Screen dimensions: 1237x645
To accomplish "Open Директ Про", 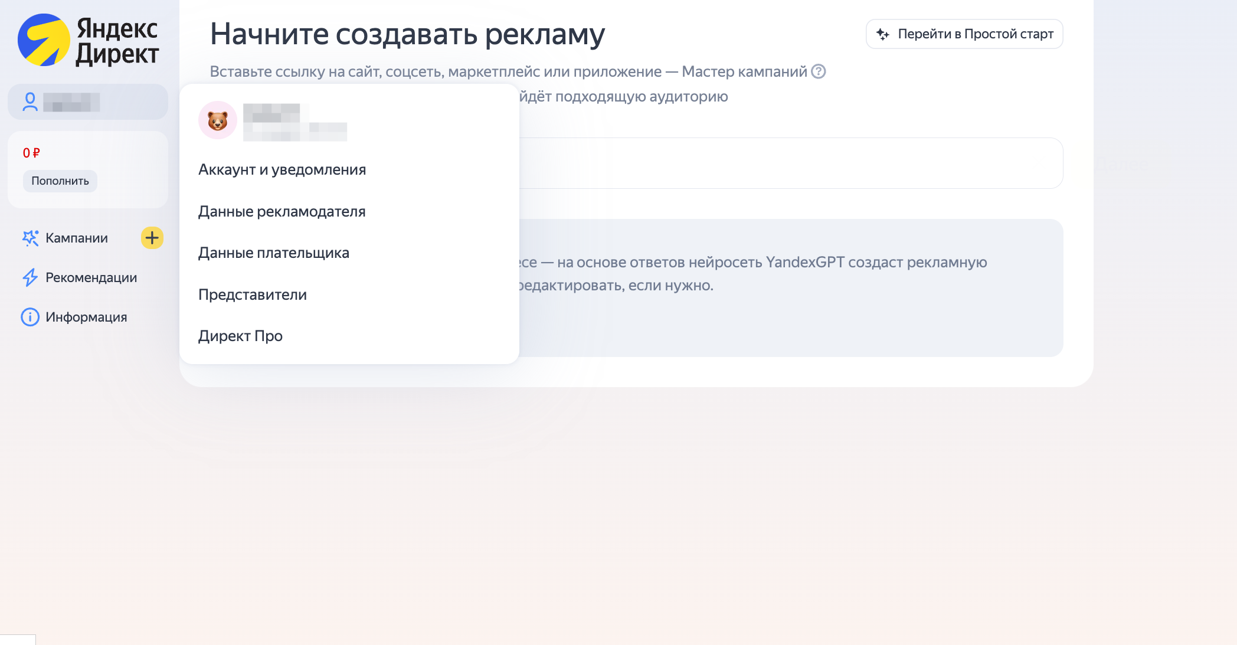I will pos(240,336).
